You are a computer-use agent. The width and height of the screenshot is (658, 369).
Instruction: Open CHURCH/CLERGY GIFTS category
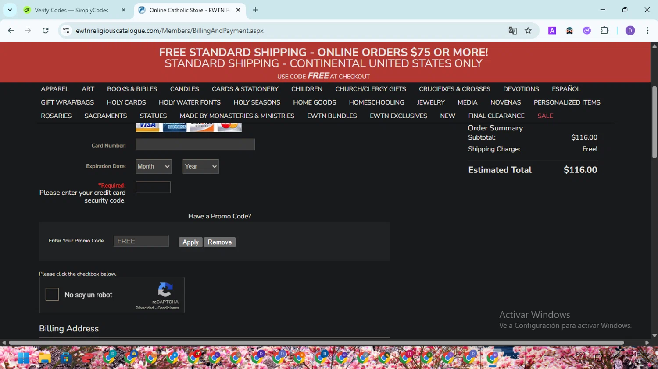point(371,89)
